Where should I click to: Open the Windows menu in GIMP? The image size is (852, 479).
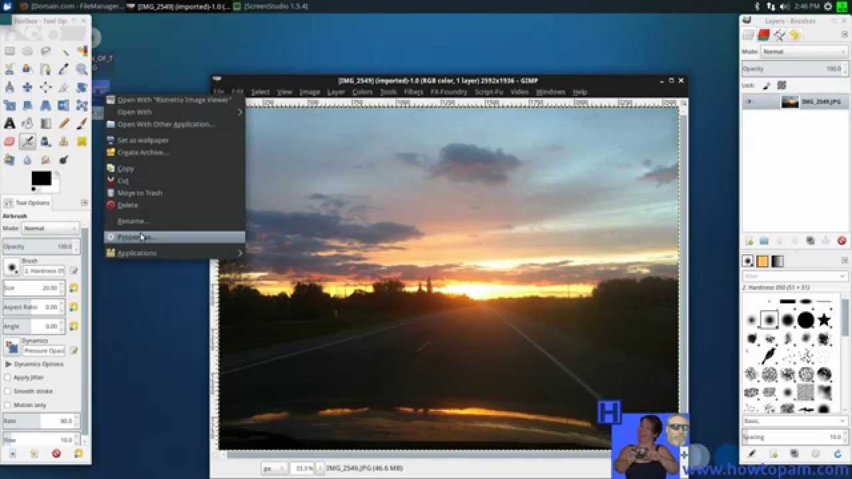pos(550,92)
